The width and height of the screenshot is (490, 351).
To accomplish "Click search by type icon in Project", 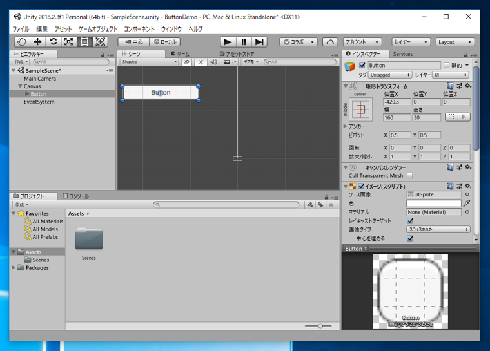I will click(x=310, y=205).
